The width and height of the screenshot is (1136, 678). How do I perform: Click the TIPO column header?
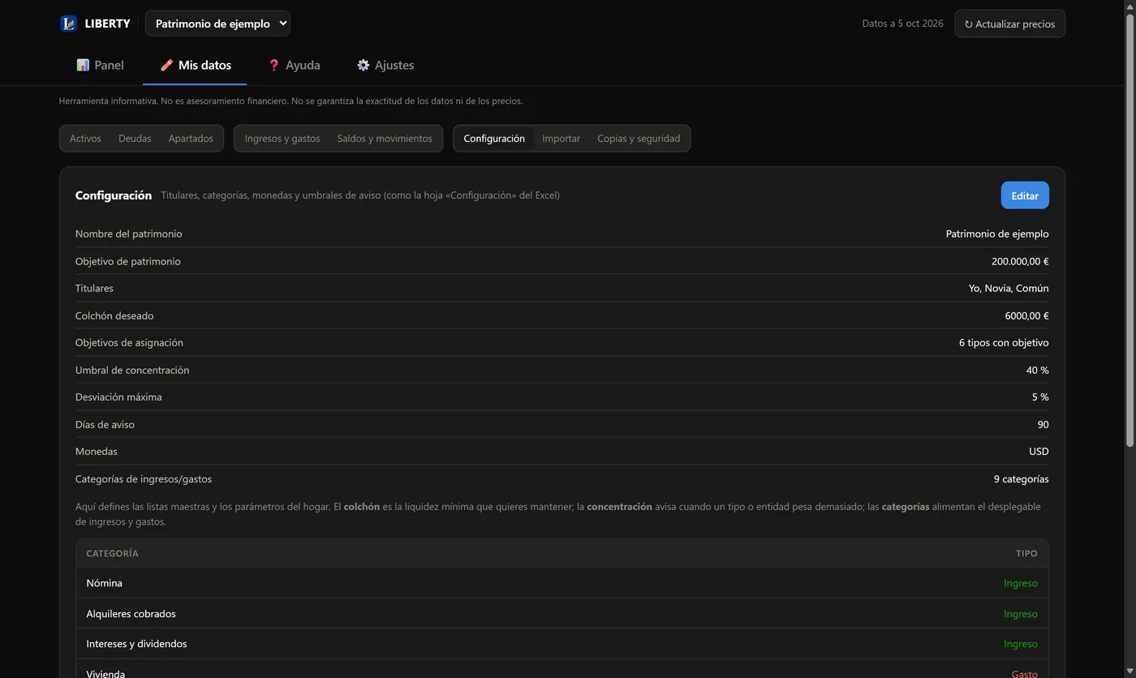pos(1026,553)
